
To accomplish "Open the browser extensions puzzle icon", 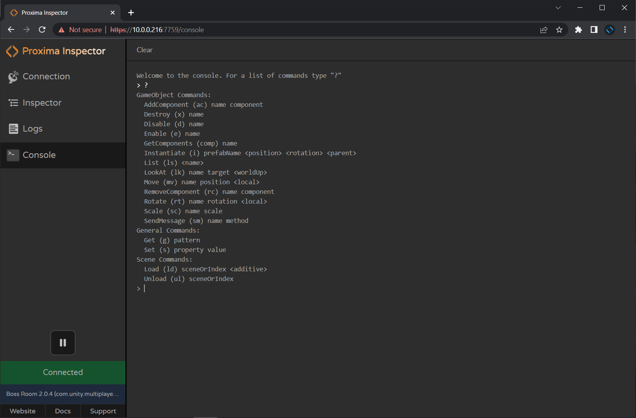I will (578, 29).
